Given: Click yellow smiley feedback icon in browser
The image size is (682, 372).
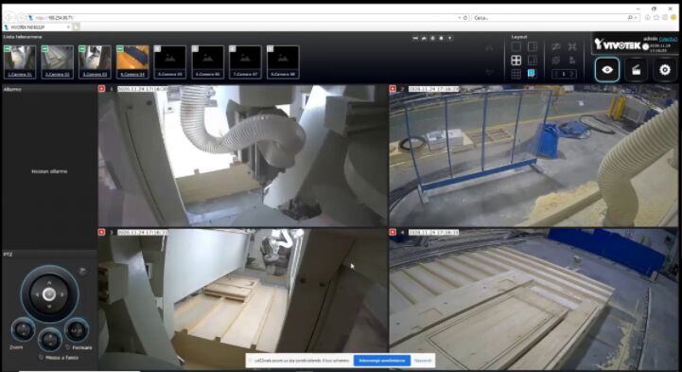Looking at the screenshot, I should 673,17.
